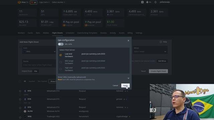Image resolution: width=214 pixels, height=120 pixels.
Task: Click the 'all' farms button in header
Action: (33, 2)
